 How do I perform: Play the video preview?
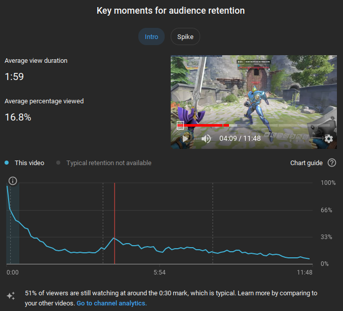pyautogui.click(x=186, y=138)
